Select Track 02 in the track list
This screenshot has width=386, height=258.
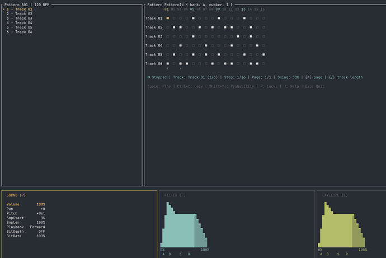(x=20, y=14)
